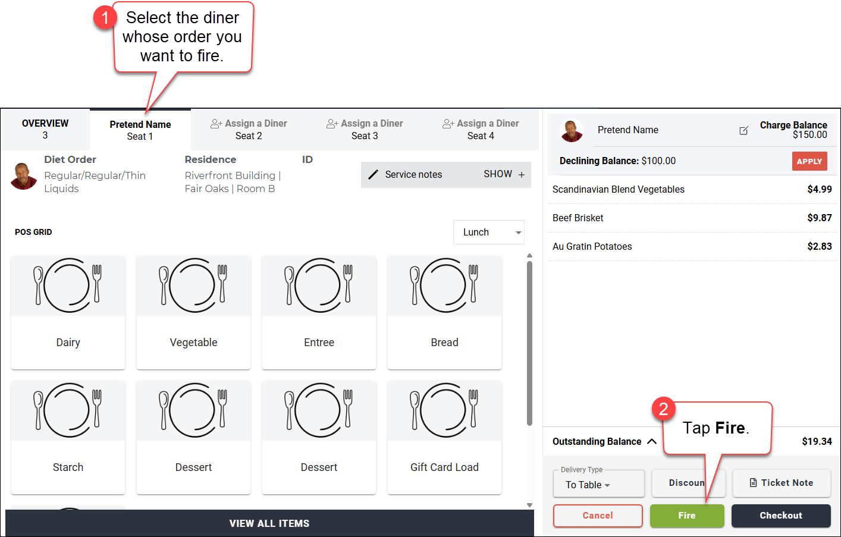Select the Bread category plate icon
The image size is (841, 537).
click(444, 285)
